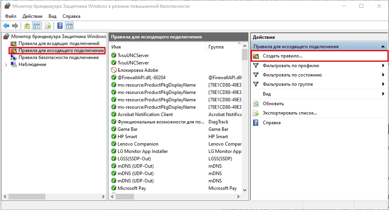This screenshot has height=210, width=389.
Task: Click the funnel icon for Фильтровать по группе
Action: [x=256, y=84]
